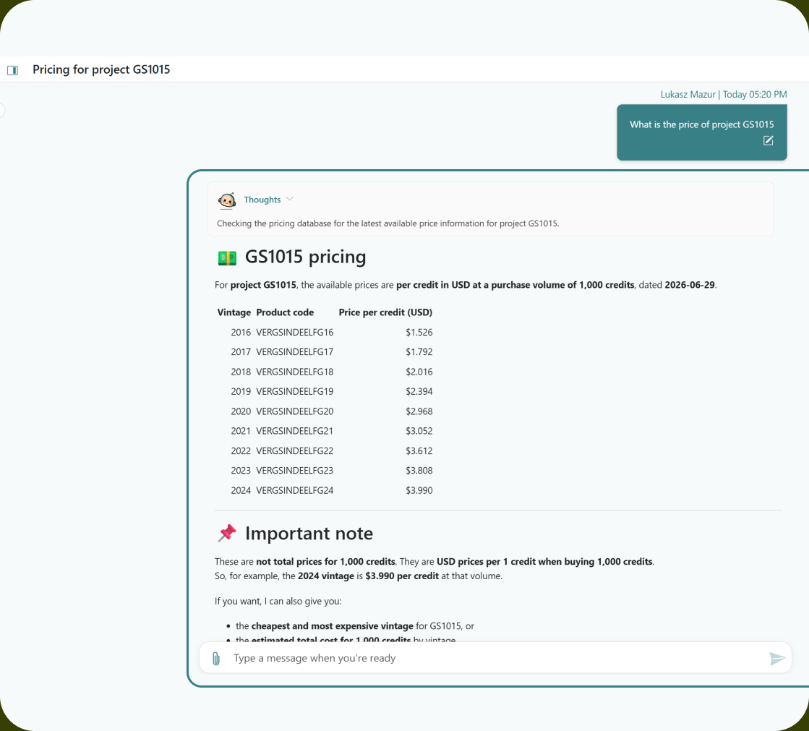Click the GS1015 pricing heading
This screenshot has height=731, width=809.
305,257
